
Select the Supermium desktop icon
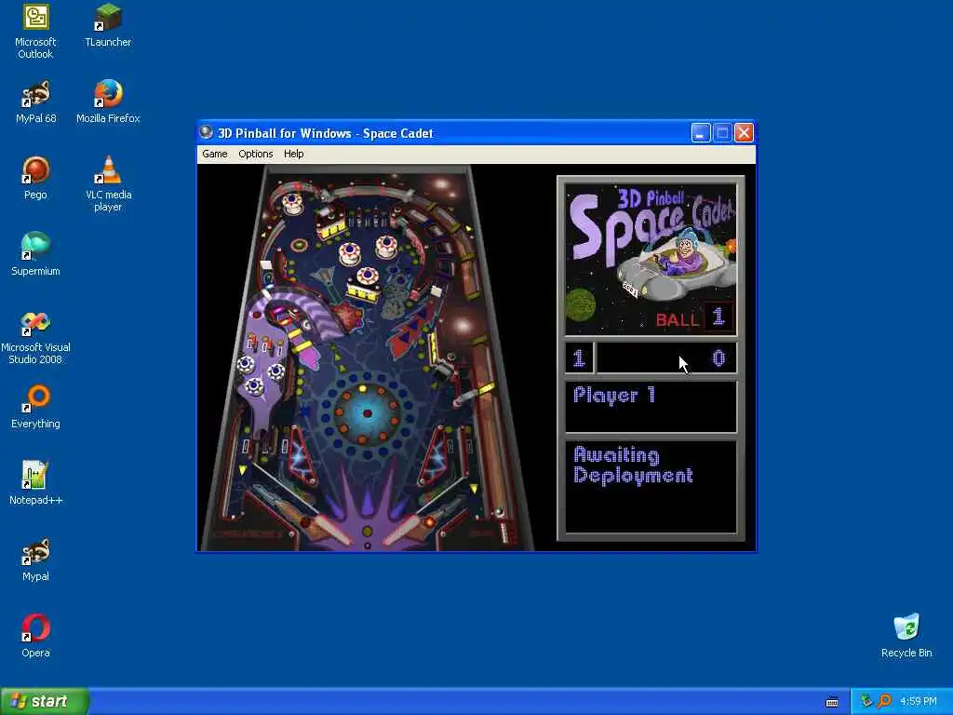[35, 255]
